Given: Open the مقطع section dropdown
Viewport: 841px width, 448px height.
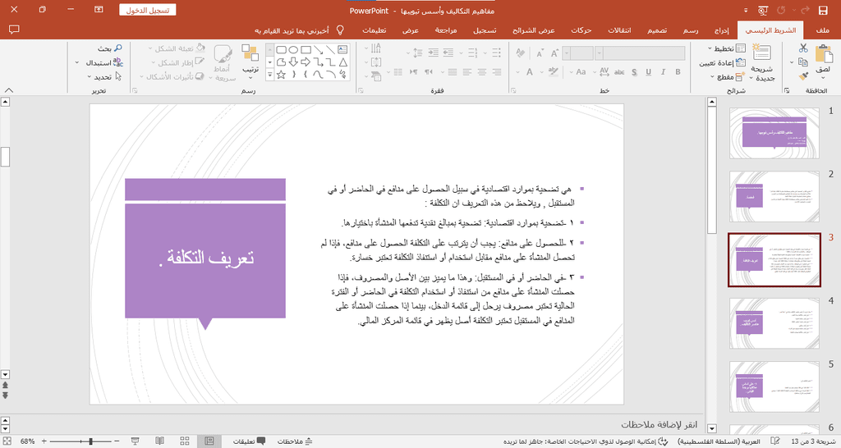Looking at the screenshot, I should pos(728,76).
